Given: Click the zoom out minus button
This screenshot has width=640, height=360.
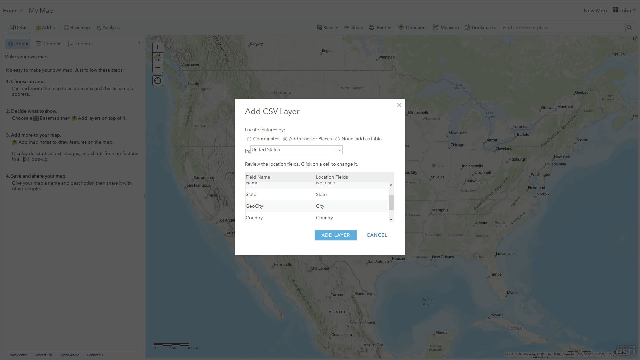Looking at the screenshot, I should (158, 68).
